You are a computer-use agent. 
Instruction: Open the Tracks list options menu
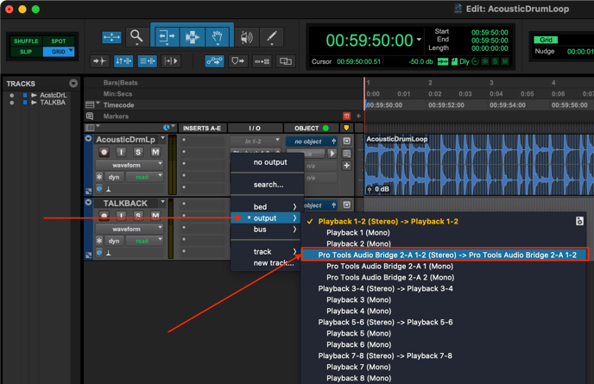(x=73, y=84)
